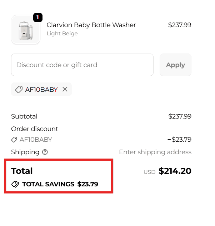This screenshot has width=215, height=226.
Task: Click the USD currency label
Action: (149, 172)
